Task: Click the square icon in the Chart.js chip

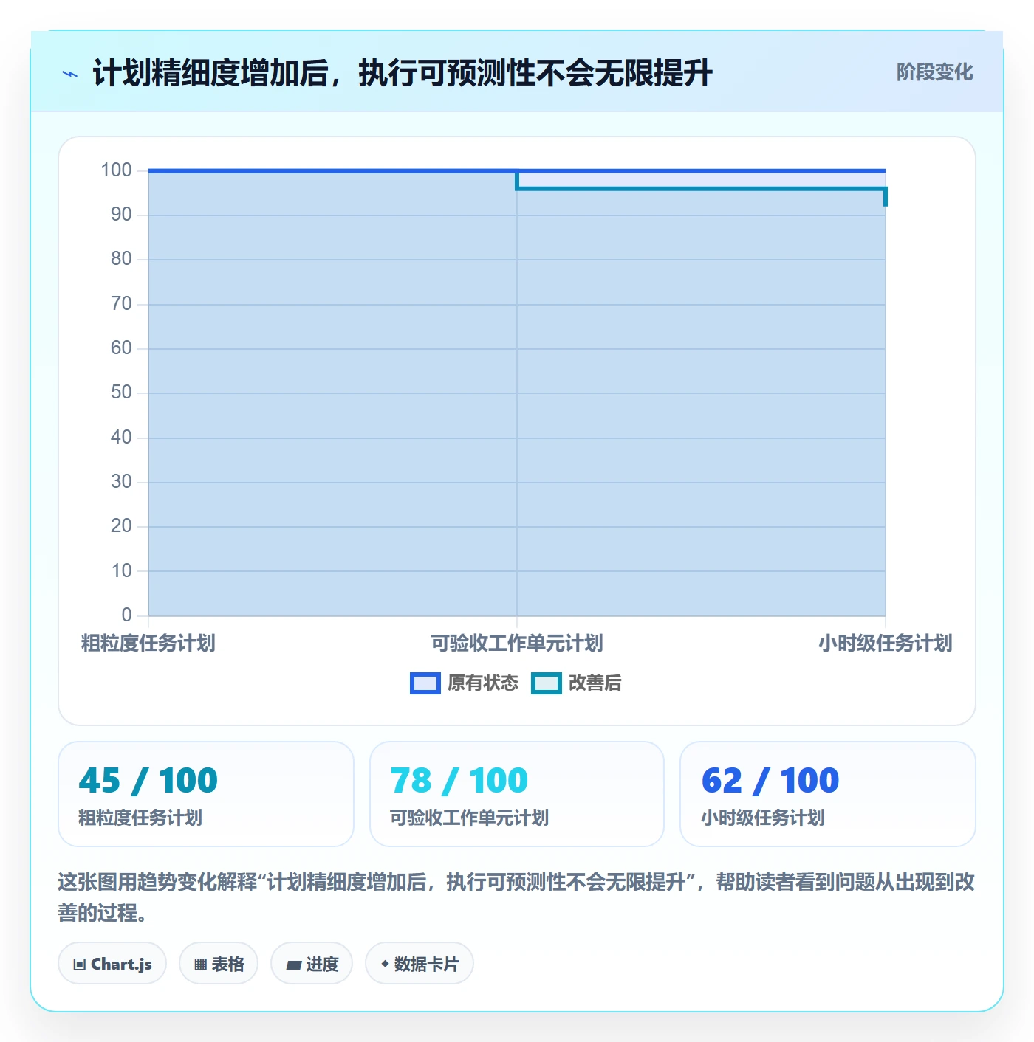Action: [80, 964]
